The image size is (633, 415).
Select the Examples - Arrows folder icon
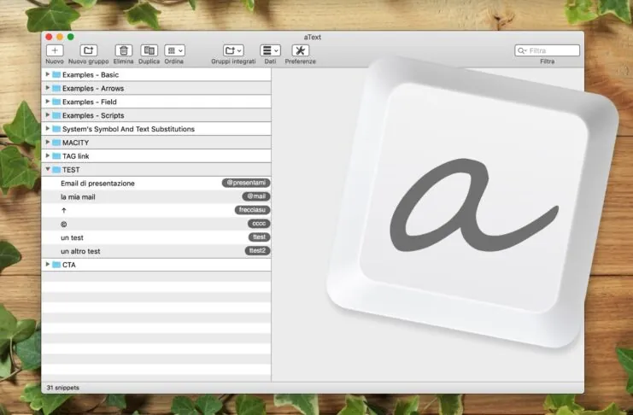click(x=56, y=89)
